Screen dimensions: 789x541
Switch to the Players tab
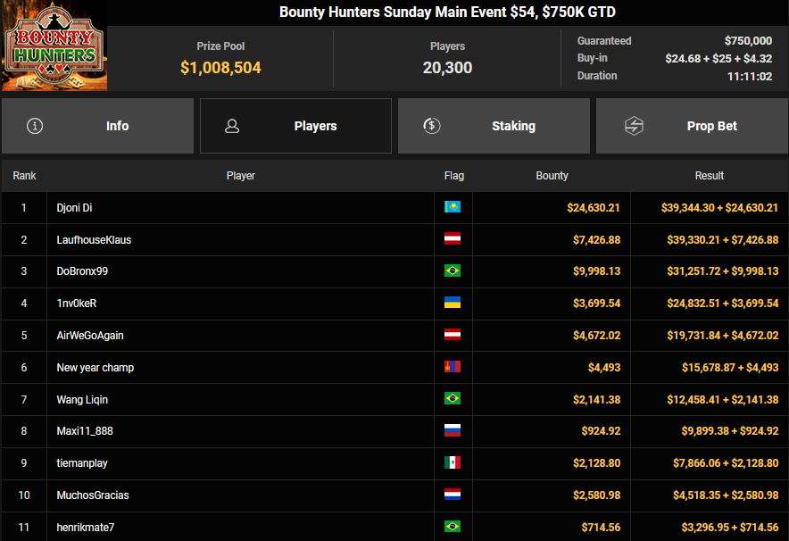pos(295,126)
